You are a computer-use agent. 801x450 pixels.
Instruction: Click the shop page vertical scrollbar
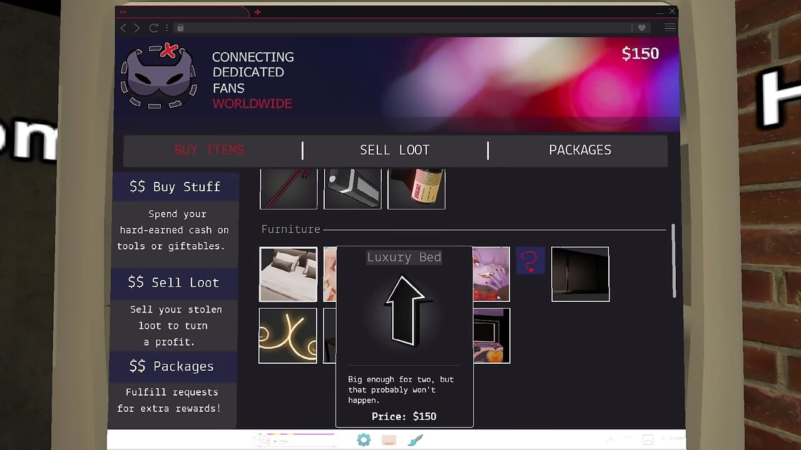point(673,261)
